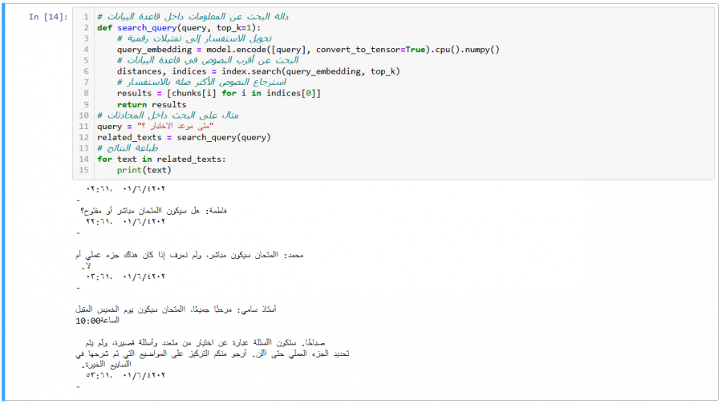Click line number 2 in the gutter
This screenshot has width=722, height=404.
coord(86,27)
